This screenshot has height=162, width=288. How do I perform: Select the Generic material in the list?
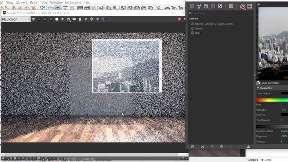(x=199, y=29)
